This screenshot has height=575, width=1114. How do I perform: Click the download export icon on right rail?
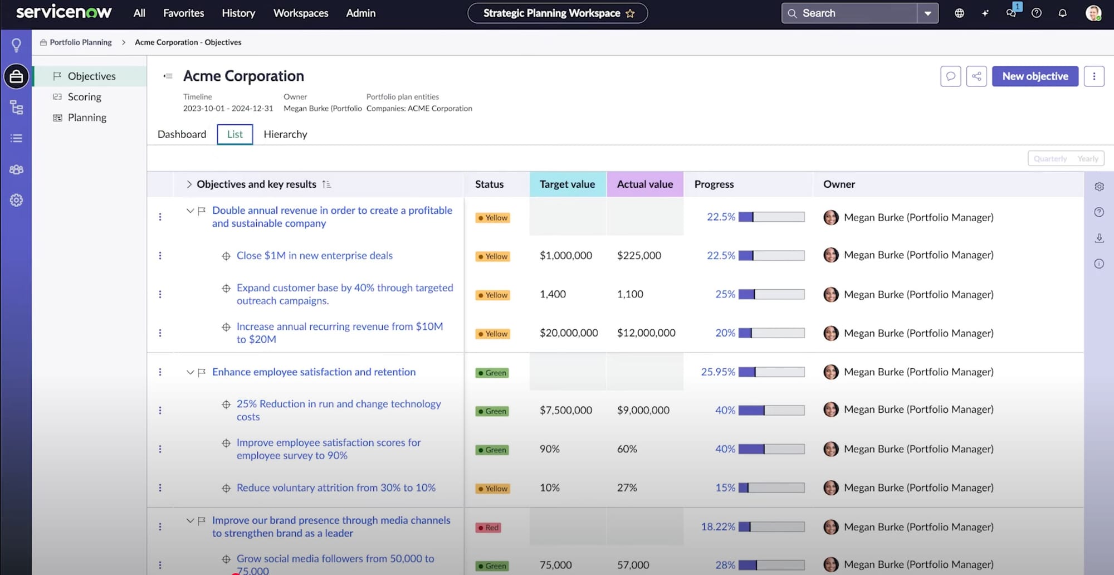1099,238
